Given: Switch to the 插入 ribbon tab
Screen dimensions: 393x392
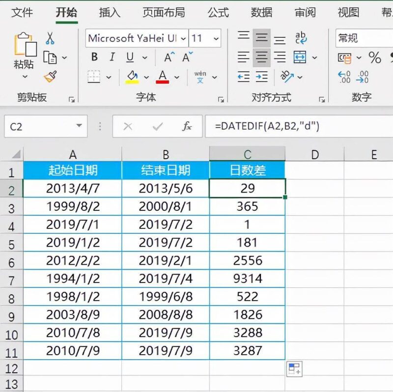Looking at the screenshot, I should (x=108, y=12).
